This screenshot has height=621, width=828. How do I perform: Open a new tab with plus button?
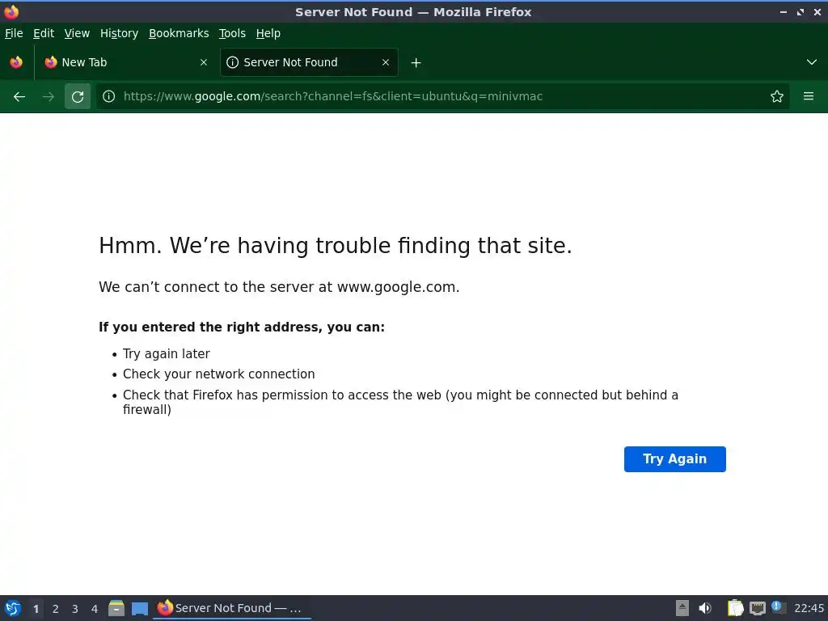[x=416, y=63]
